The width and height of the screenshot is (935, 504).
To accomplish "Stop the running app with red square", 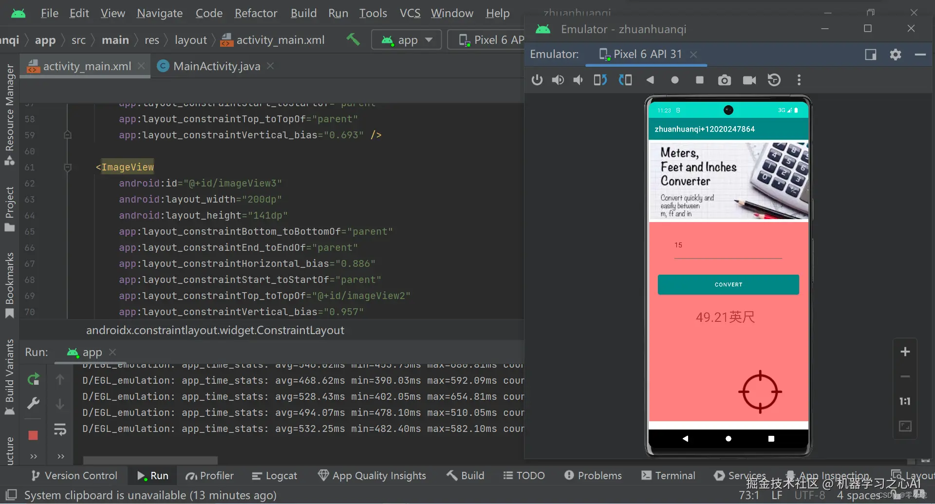I will pyautogui.click(x=33, y=435).
